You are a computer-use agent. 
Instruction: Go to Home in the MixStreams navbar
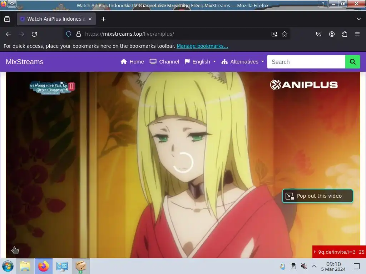132,62
